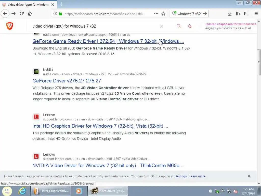261x196 pixels.
Task: Close the video driver tab
Action: click(x=53, y=5)
